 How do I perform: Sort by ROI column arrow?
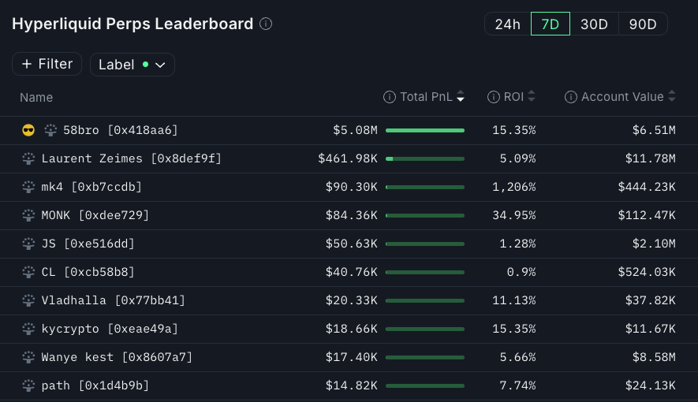coord(532,97)
